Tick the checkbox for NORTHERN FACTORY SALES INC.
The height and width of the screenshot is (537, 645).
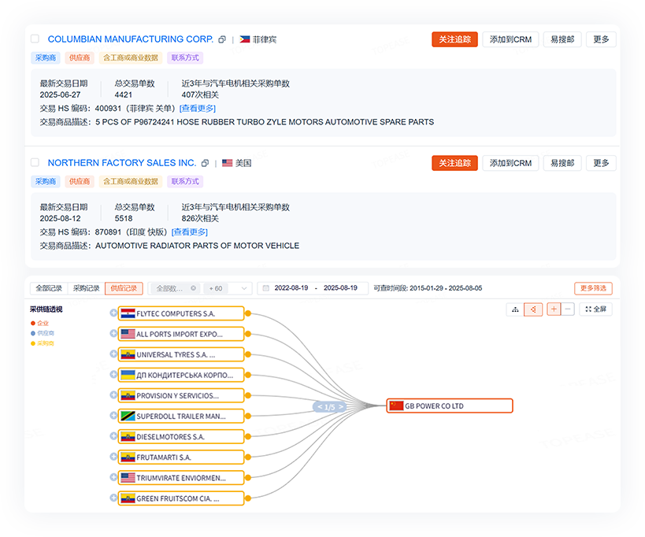point(35,162)
